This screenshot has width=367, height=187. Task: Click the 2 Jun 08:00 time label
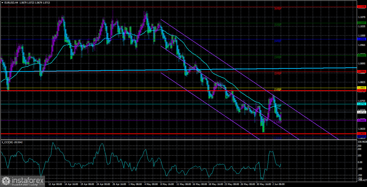pos(278,184)
